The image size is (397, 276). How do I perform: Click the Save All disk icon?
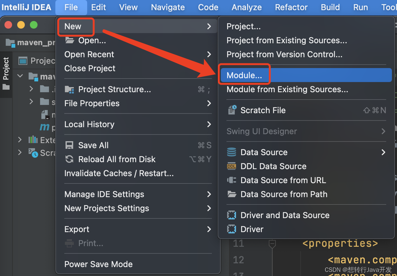point(69,145)
